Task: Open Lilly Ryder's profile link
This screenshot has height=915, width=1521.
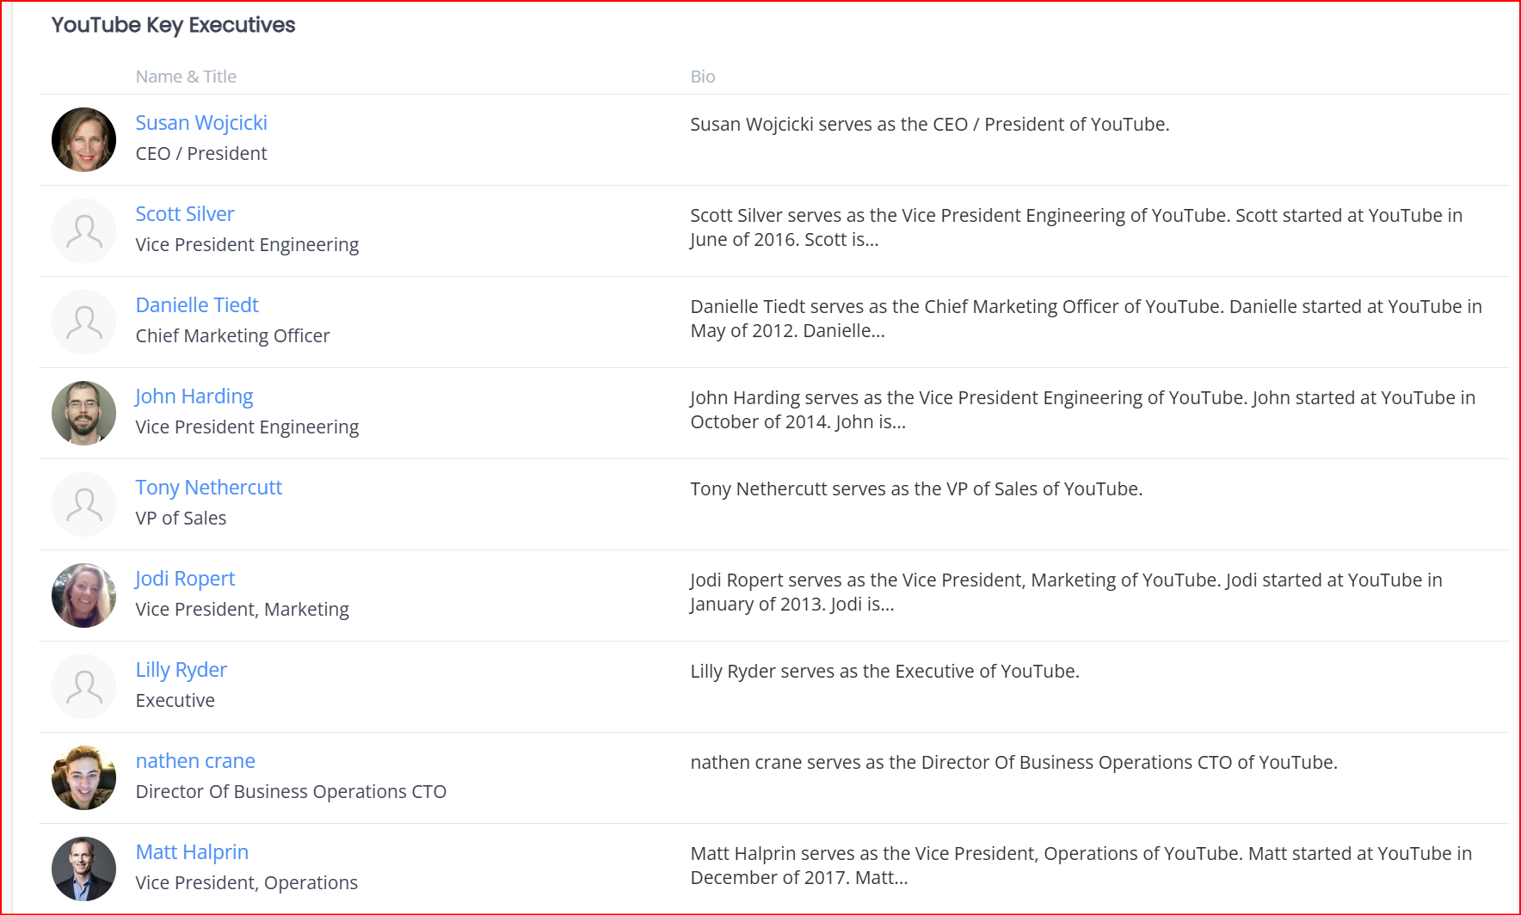Action: 182,670
